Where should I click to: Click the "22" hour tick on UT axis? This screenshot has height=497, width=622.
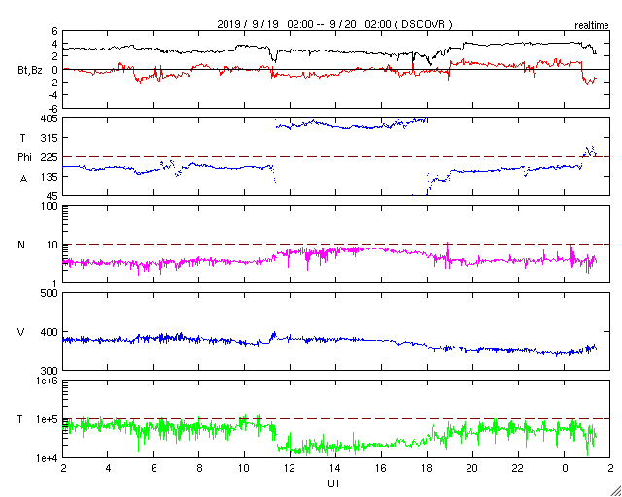[x=518, y=468]
